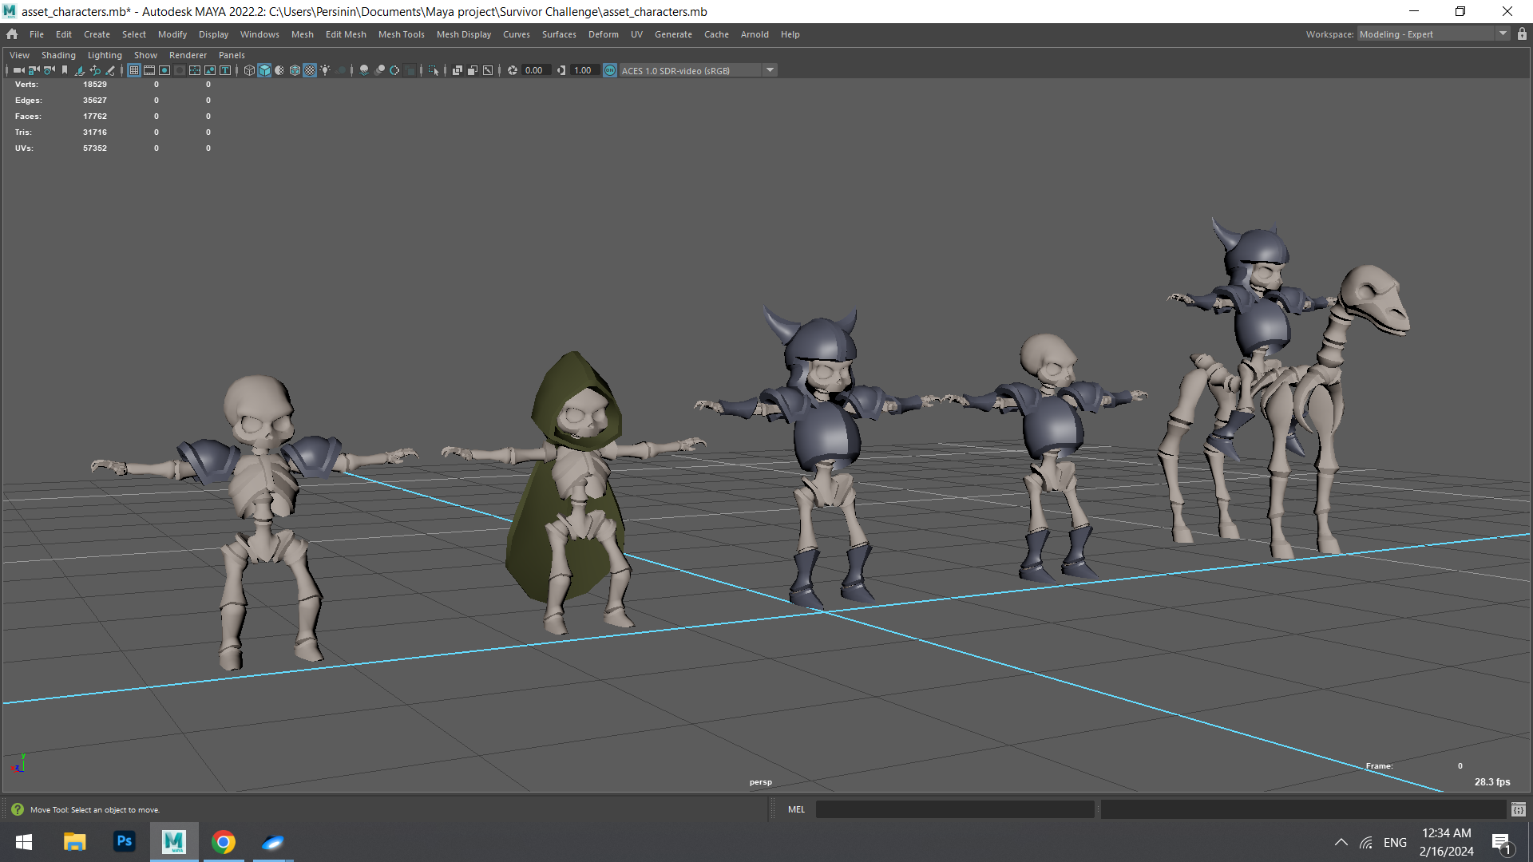The width and height of the screenshot is (1533, 862).
Task: Expand the Workspace selector dropdown
Action: (1503, 34)
